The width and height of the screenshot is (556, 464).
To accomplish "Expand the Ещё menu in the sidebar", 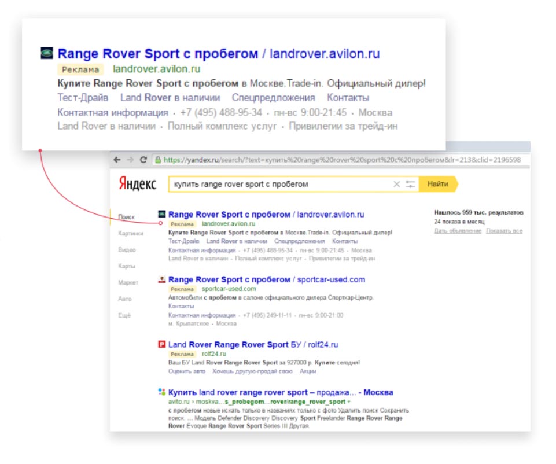I will pos(125,315).
